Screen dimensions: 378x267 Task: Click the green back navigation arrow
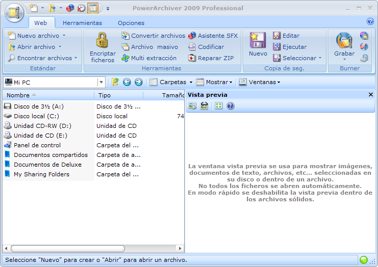(x=127, y=82)
